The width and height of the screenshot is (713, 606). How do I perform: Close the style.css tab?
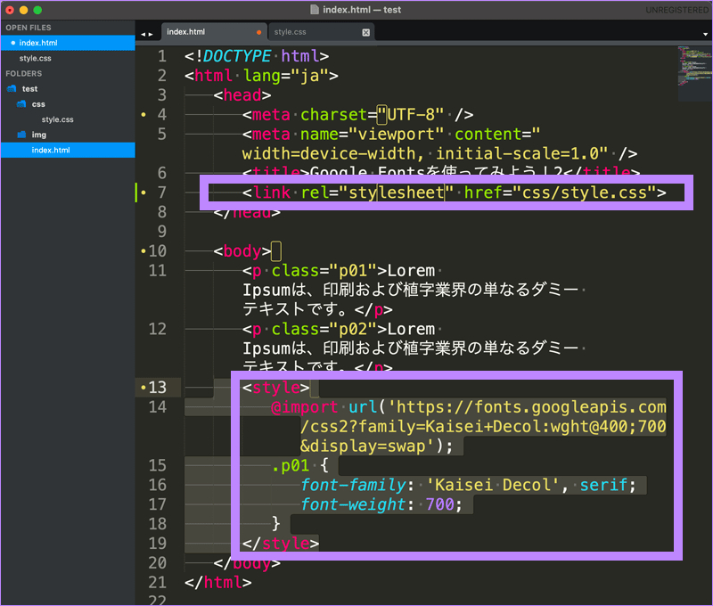pos(365,32)
